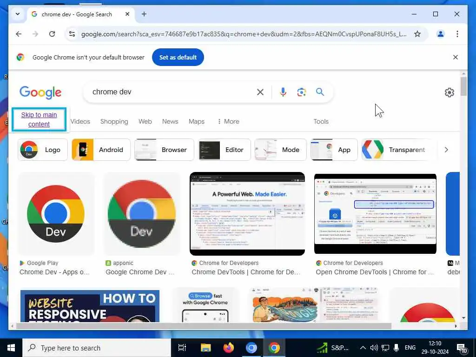This screenshot has width=476, height=357.
Task: Open Chrome's three-dot menu
Action: [457, 34]
